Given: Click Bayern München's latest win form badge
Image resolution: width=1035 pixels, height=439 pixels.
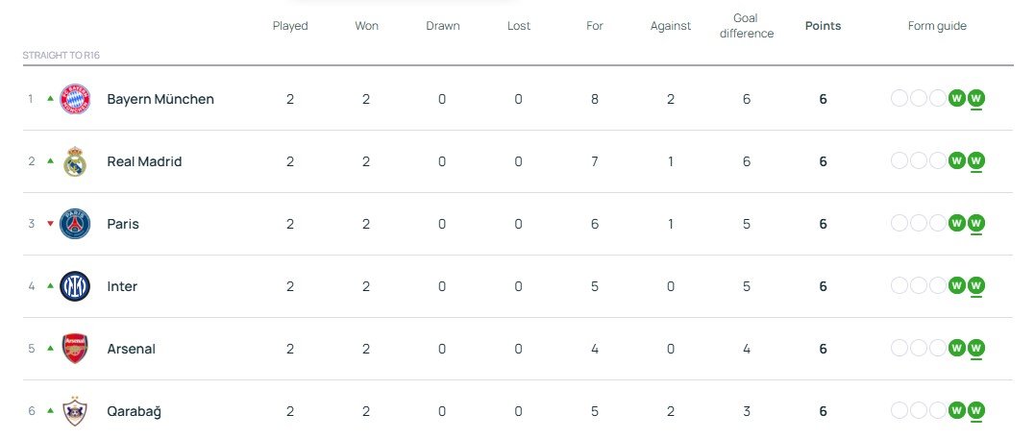Looking at the screenshot, I should coord(976,98).
